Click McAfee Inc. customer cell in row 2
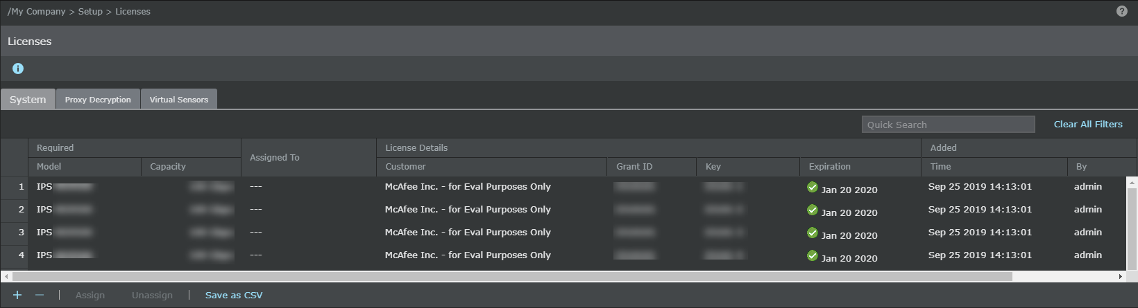Image resolution: width=1138 pixels, height=308 pixels. coord(468,210)
